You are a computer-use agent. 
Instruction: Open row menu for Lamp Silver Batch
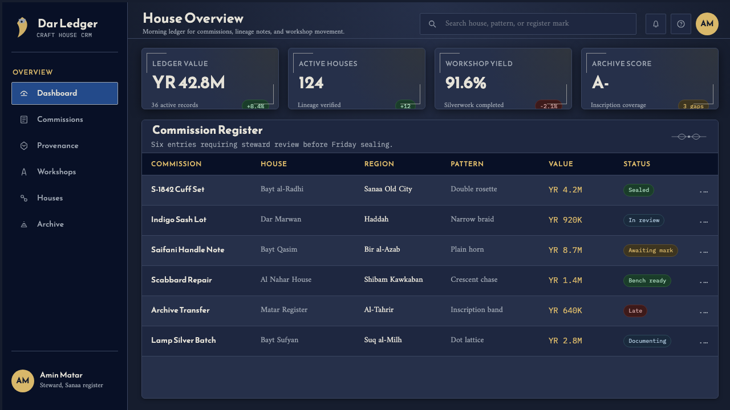point(704,341)
